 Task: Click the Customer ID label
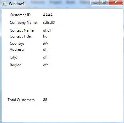coord(20,15)
